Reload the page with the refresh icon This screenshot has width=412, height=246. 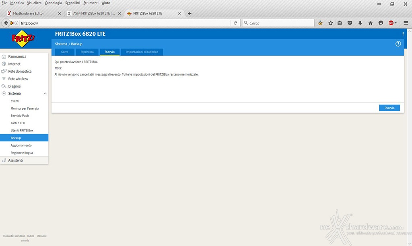[x=235, y=23]
